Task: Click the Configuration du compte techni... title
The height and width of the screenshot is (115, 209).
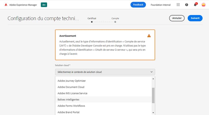Action: click(x=43, y=18)
